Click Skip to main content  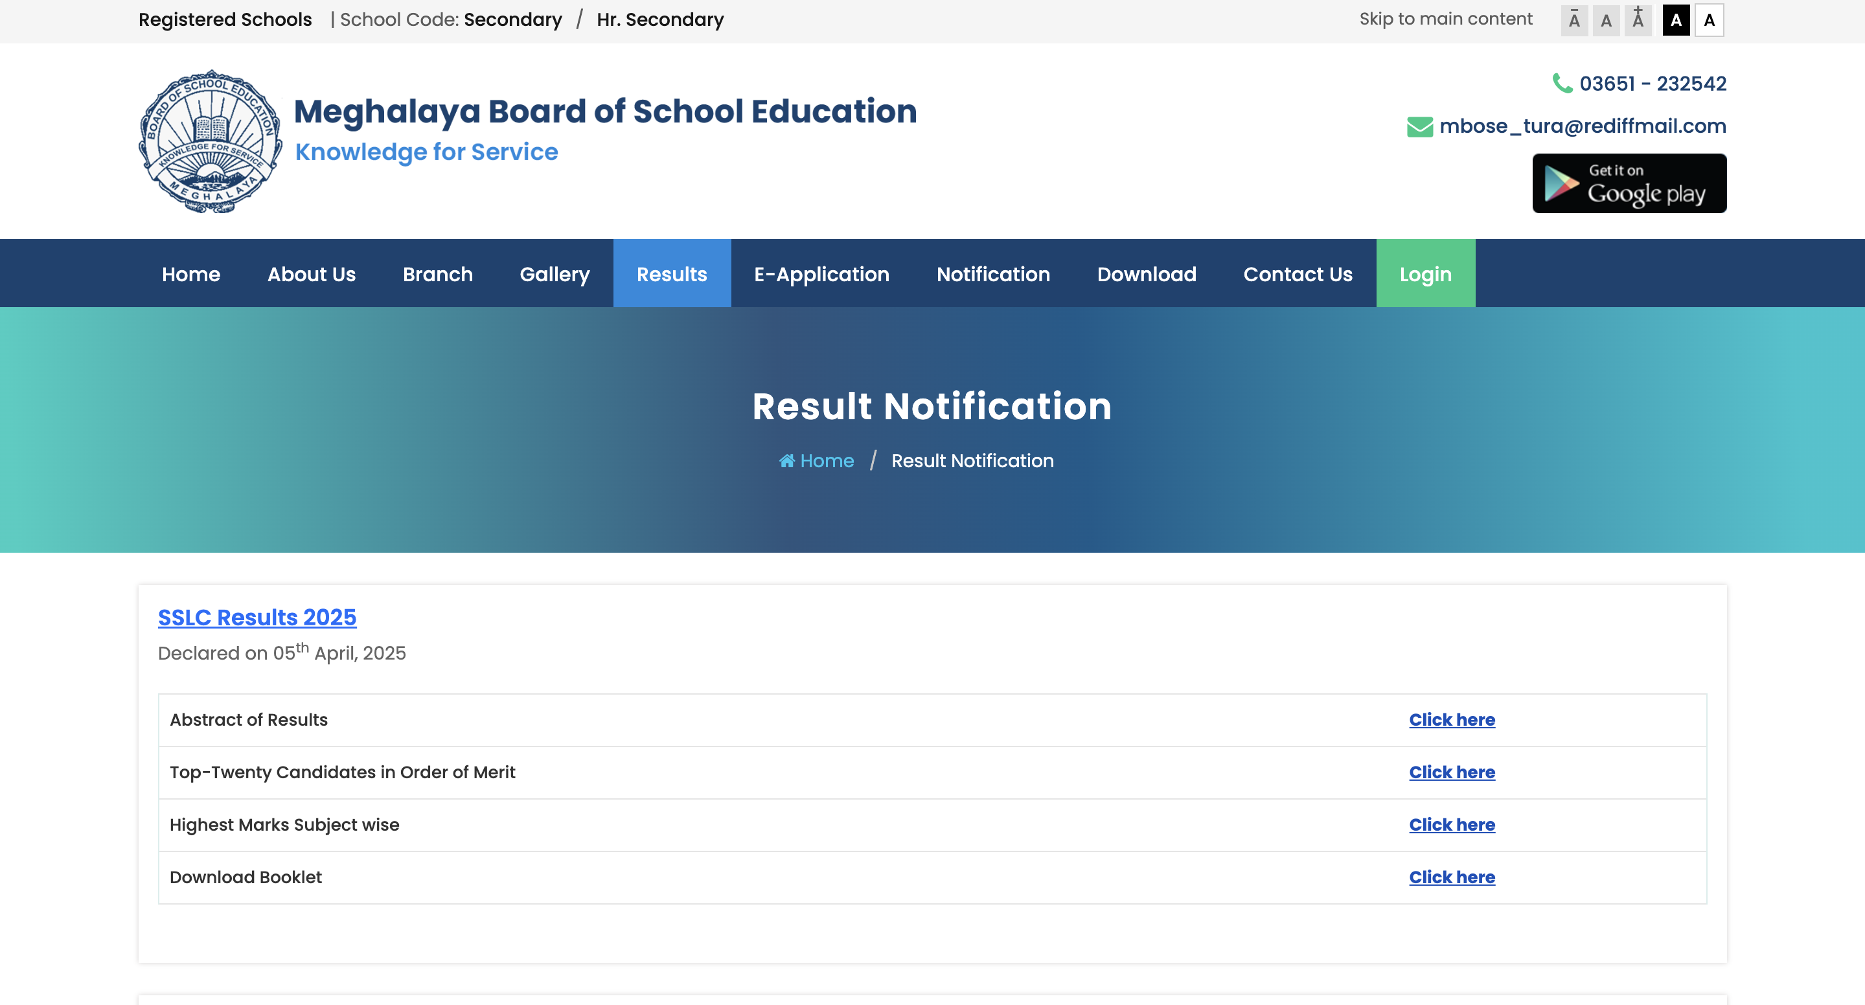pyautogui.click(x=1445, y=19)
